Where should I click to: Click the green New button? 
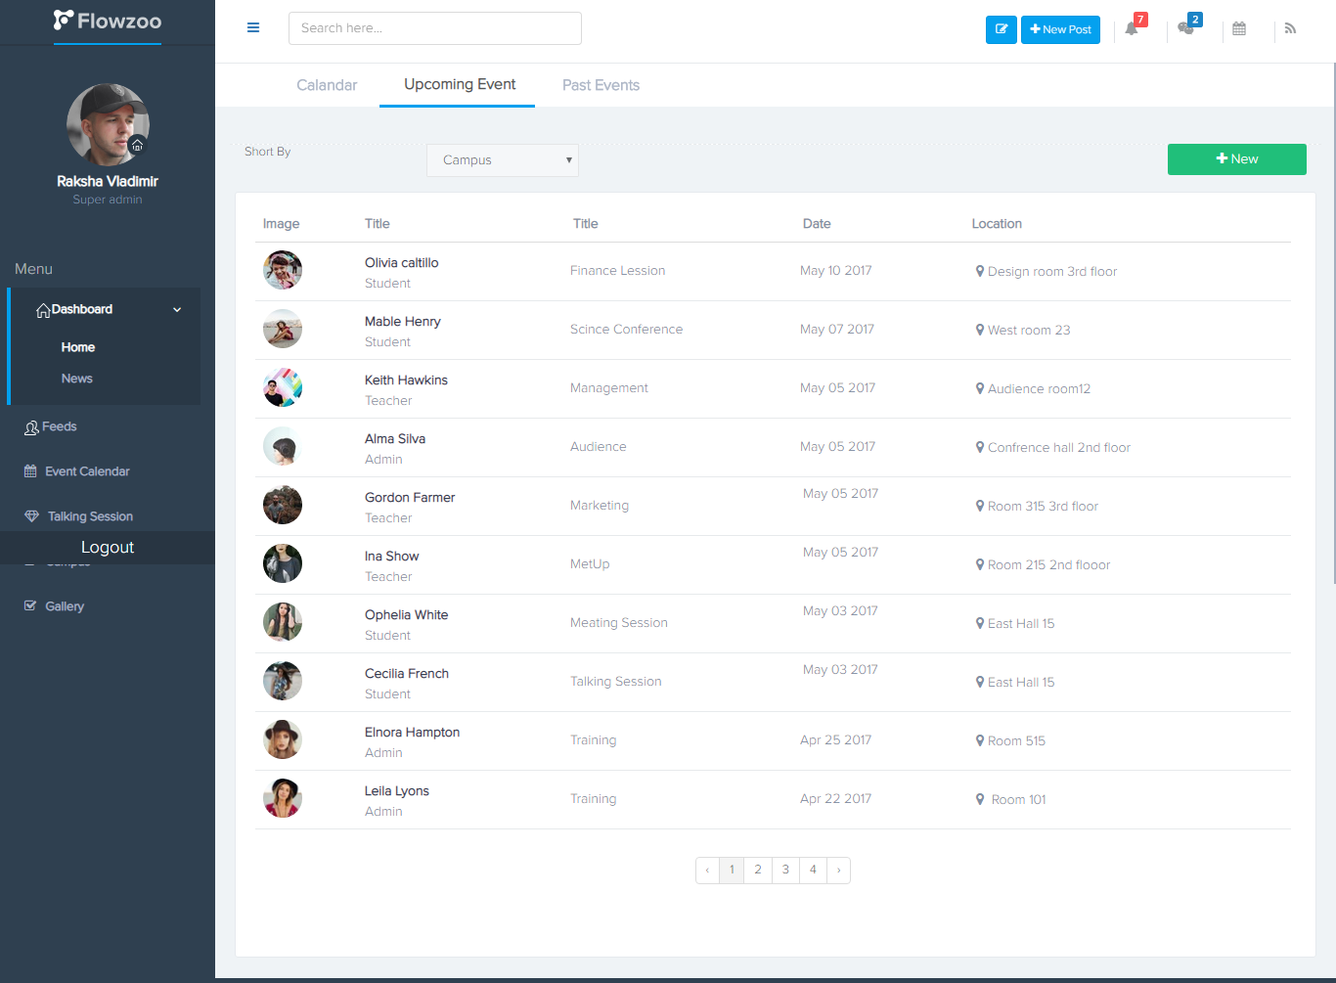click(x=1236, y=159)
